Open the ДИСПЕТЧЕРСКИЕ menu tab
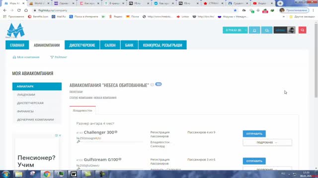 click(x=82, y=45)
